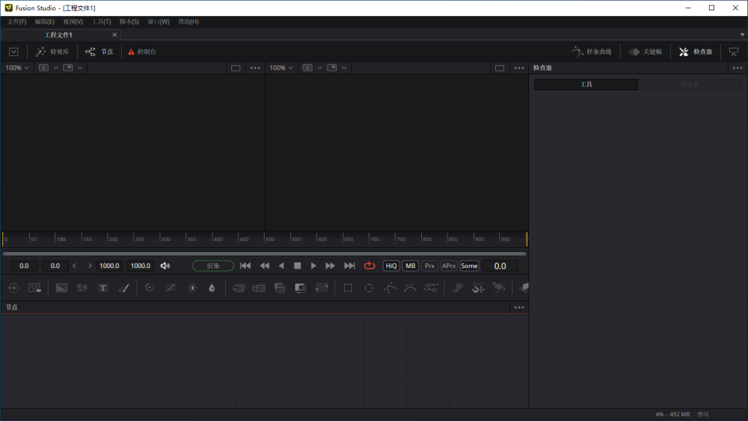Add a Blur node with droplet icon

click(212, 288)
